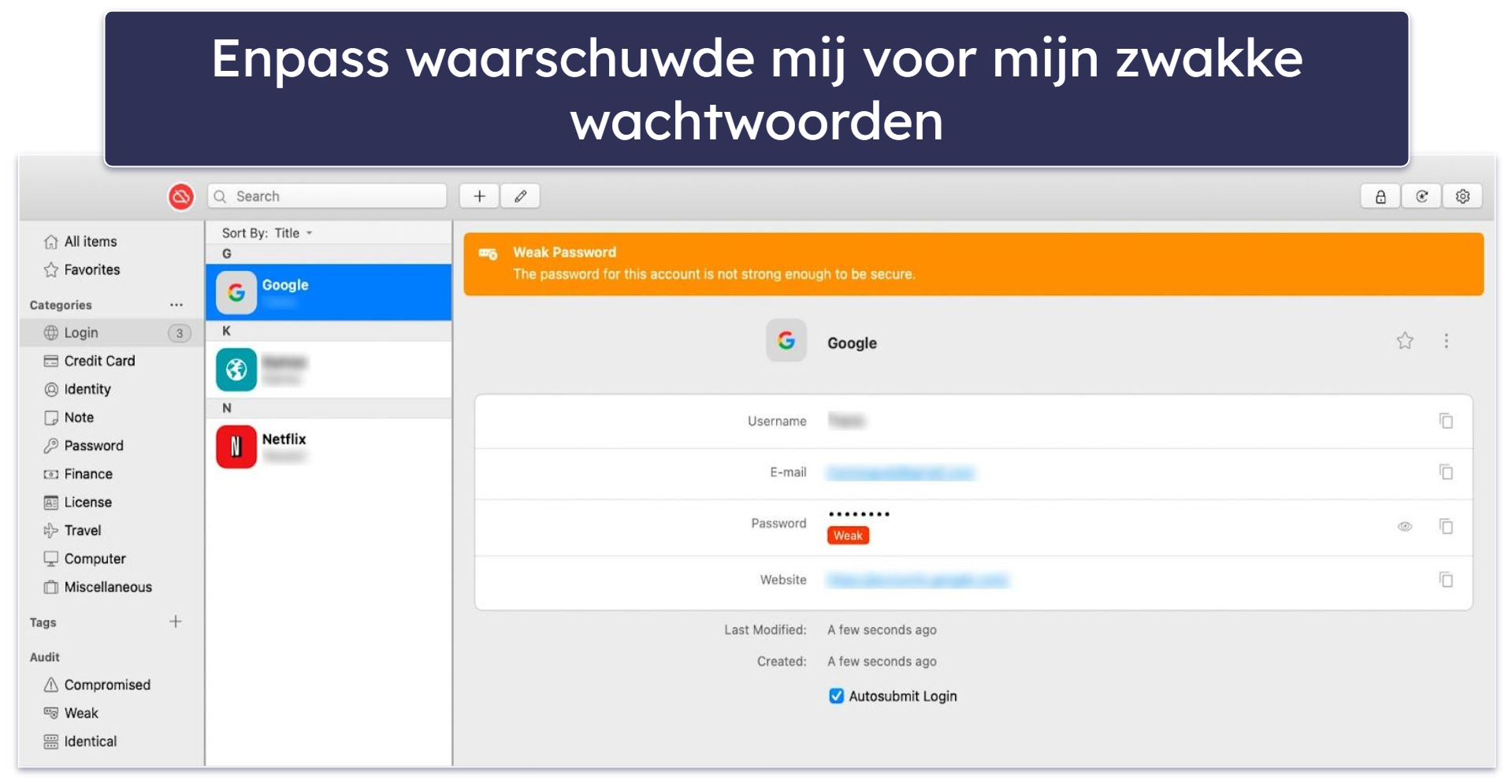Lock Enpass with the padlock icon

click(1380, 197)
